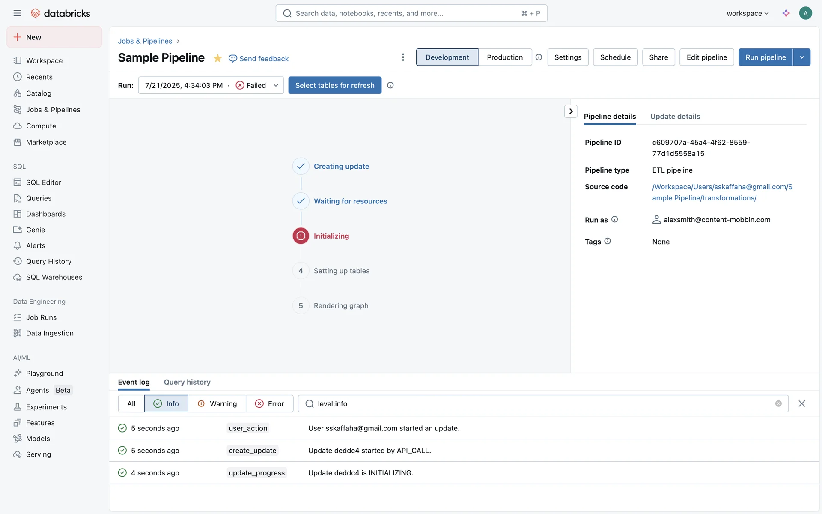The height and width of the screenshot is (514, 822).
Task: Open the run selector showing Failed
Action: [211, 85]
